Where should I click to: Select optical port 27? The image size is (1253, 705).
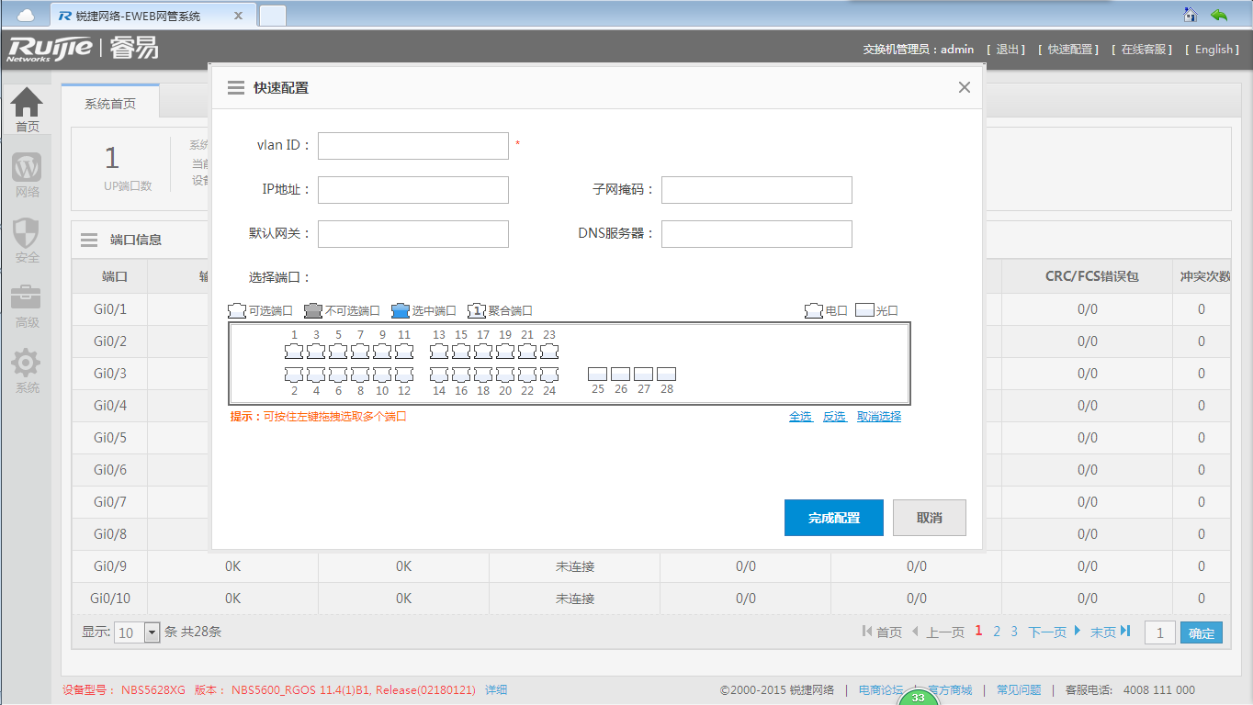coord(644,375)
